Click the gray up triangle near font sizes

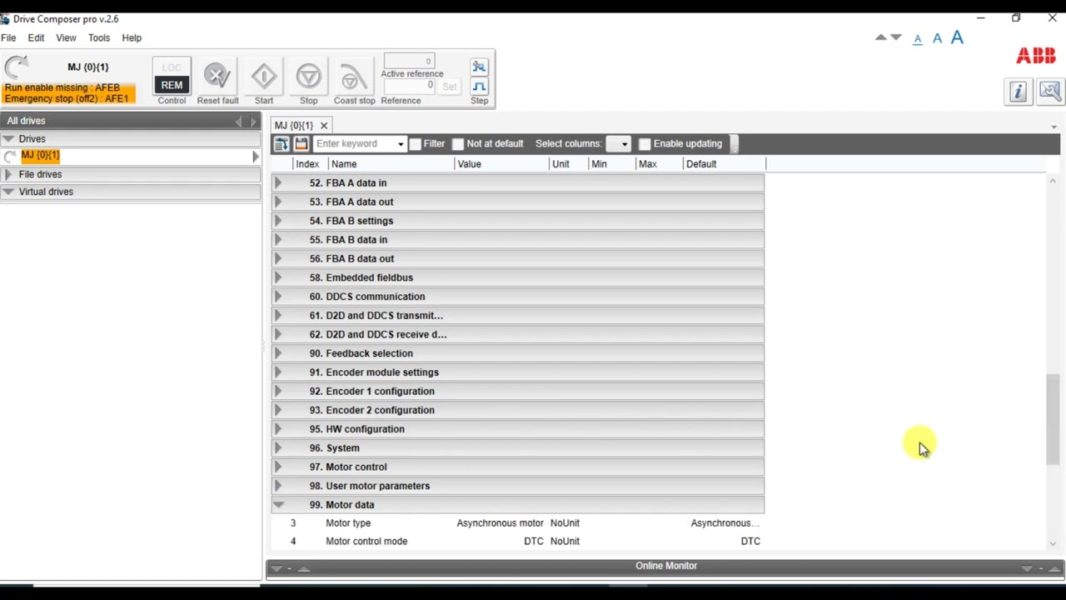click(881, 37)
